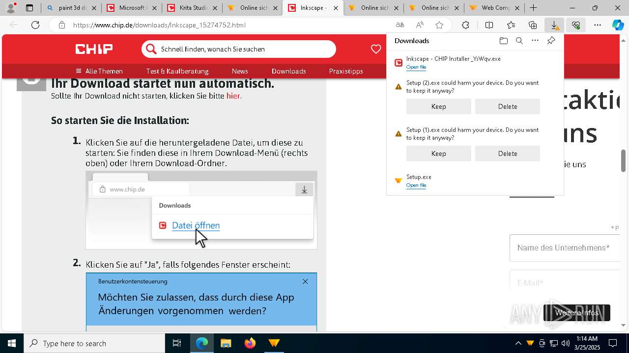Start read aloud from address bar

(x=420, y=25)
